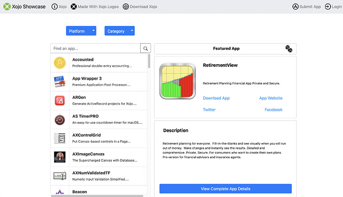Click the AS TimerPRO clock icon
343x197 pixels.
point(60,120)
